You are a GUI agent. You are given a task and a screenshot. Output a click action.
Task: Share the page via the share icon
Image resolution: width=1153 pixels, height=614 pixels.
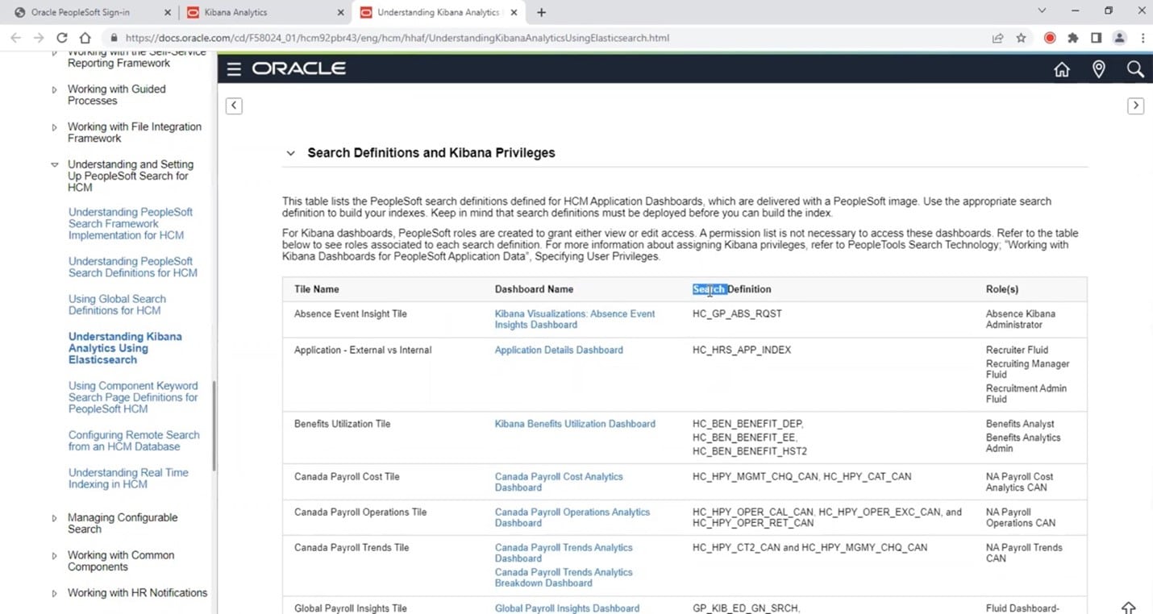pyautogui.click(x=997, y=37)
